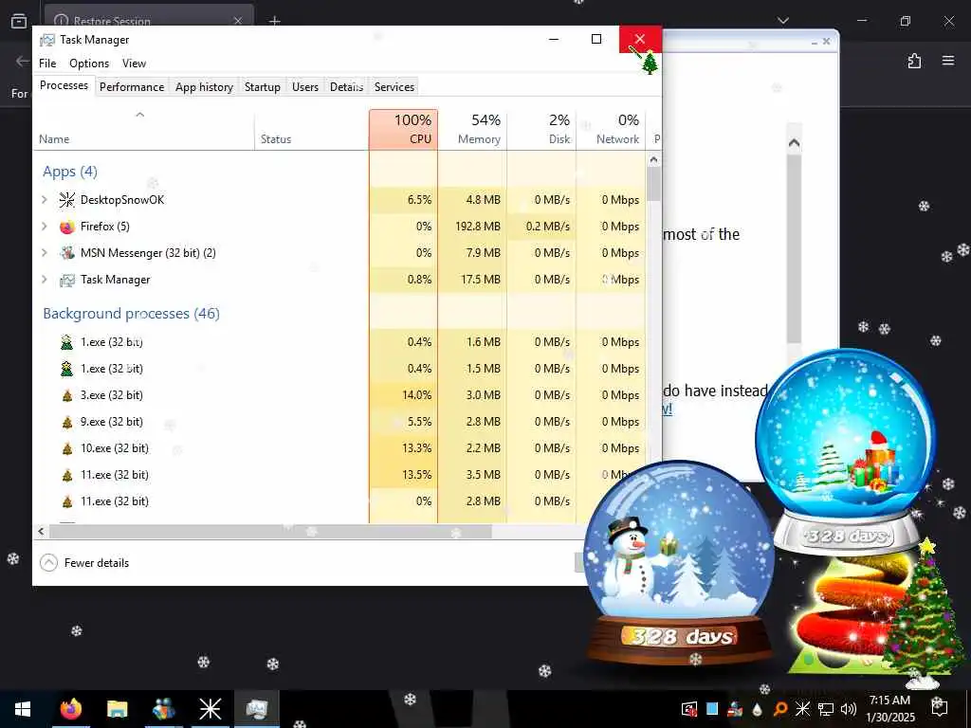Switch to the Details tab
Image resolution: width=971 pixels, height=728 pixels.
(346, 86)
